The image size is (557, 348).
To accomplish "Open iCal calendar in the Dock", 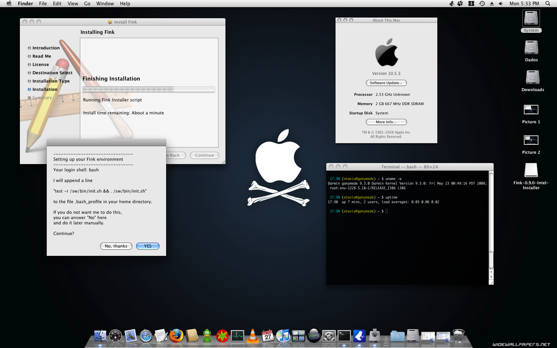I will click(268, 336).
